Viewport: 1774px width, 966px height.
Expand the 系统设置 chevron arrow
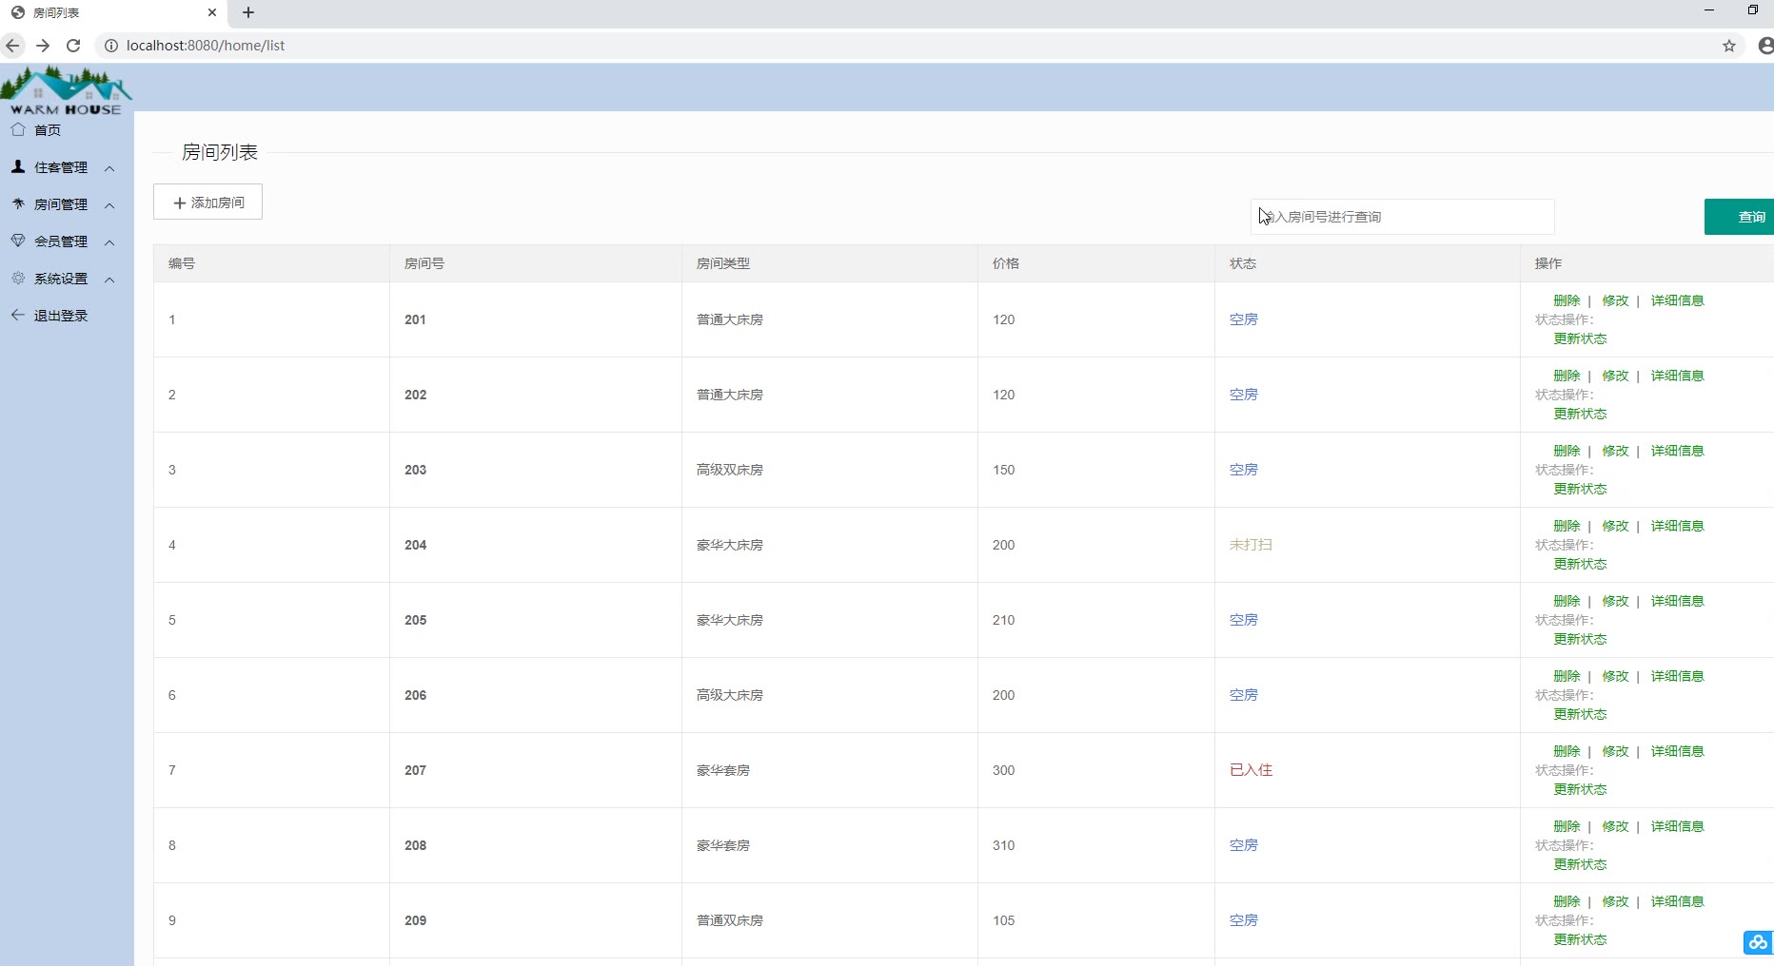click(109, 280)
